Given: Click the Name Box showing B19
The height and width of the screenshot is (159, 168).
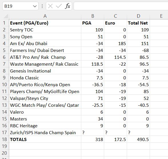Looking at the screenshot, I should tap(20, 6).
